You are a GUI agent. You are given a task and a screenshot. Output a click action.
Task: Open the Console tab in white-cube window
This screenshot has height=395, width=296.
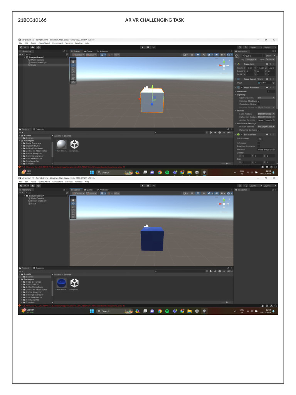point(39,130)
